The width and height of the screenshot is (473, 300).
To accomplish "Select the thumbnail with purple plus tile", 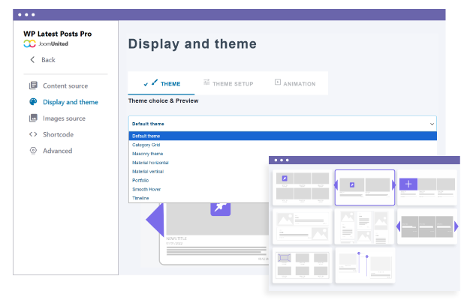I will point(427,187).
